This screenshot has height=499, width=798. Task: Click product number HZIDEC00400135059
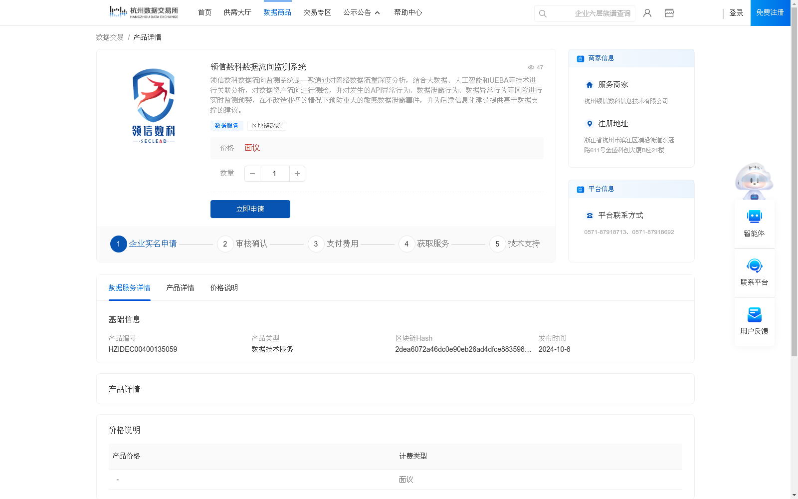click(x=143, y=349)
